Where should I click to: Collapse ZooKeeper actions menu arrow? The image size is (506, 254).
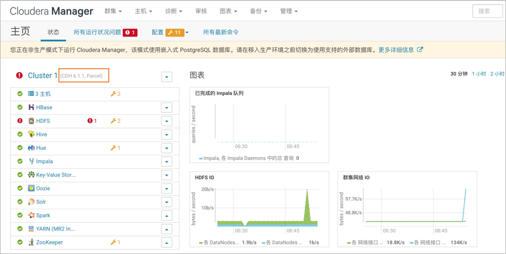(x=166, y=243)
